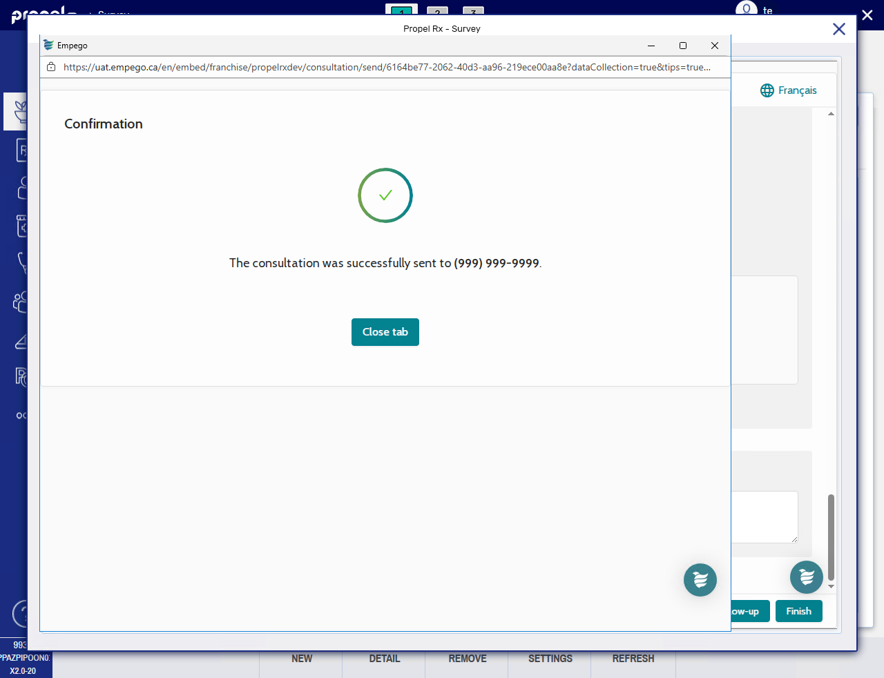The image size is (884, 678).
Task: Click the globe icon beside Français
Action: pyautogui.click(x=767, y=90)
